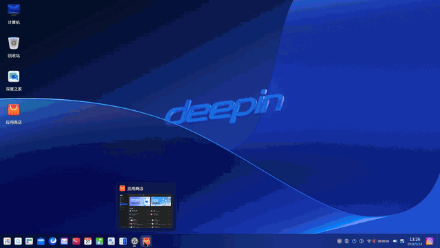The width and height of the screenshot is (440, 248).
Task: Open the 应用商店 desktop shortcut
Action: (x=14, y=114)
